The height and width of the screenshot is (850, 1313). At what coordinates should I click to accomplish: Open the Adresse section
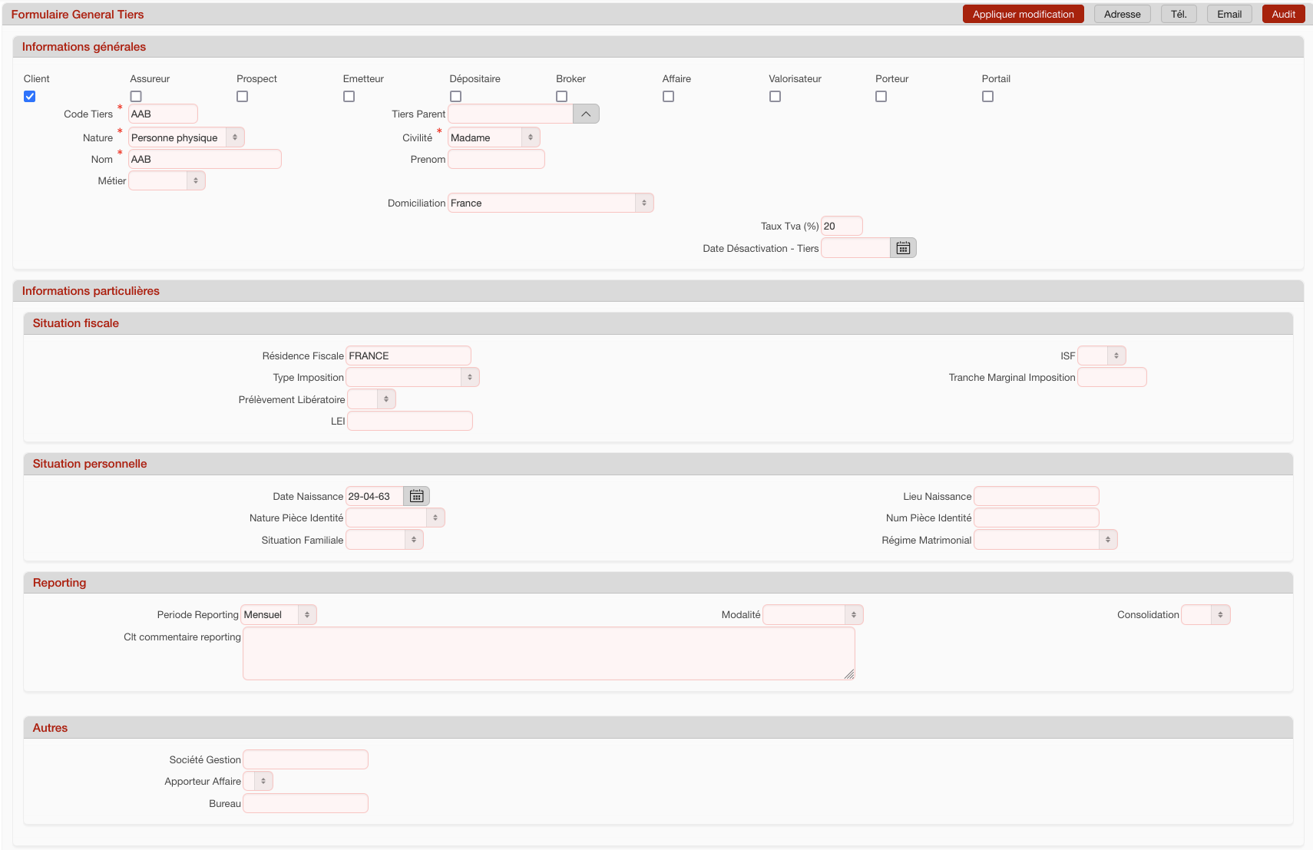click(1122, 14)
